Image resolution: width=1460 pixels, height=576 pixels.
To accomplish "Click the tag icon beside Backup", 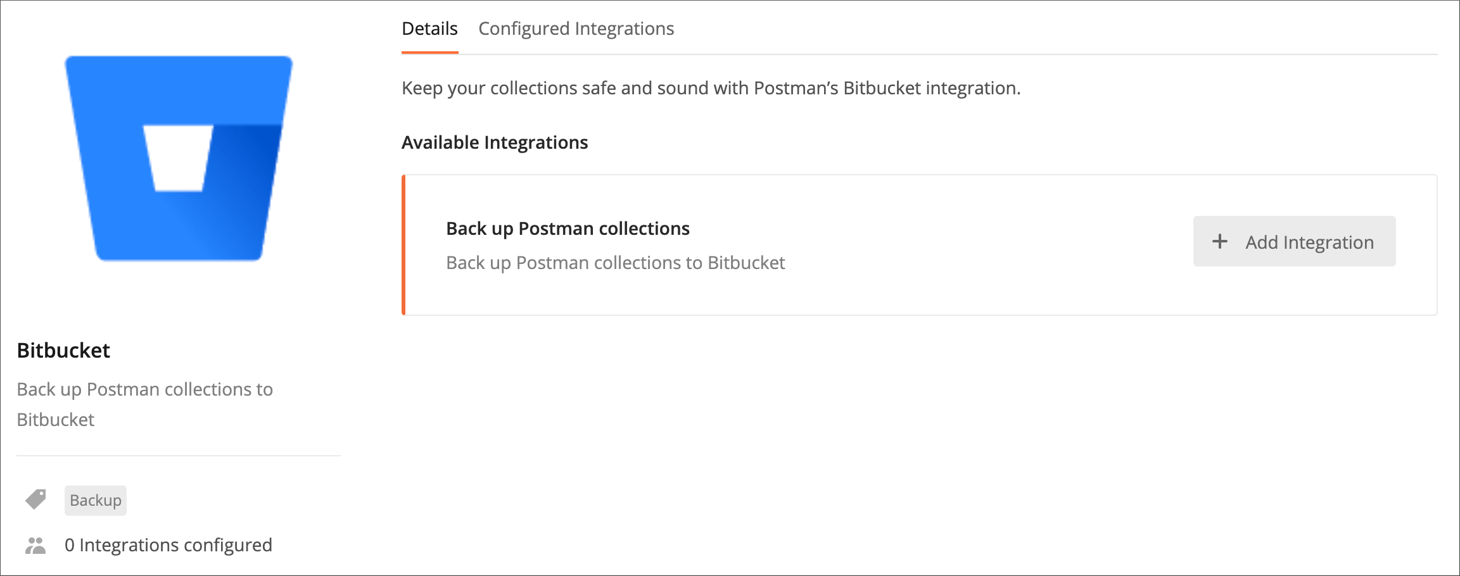I will pos(35,499).
